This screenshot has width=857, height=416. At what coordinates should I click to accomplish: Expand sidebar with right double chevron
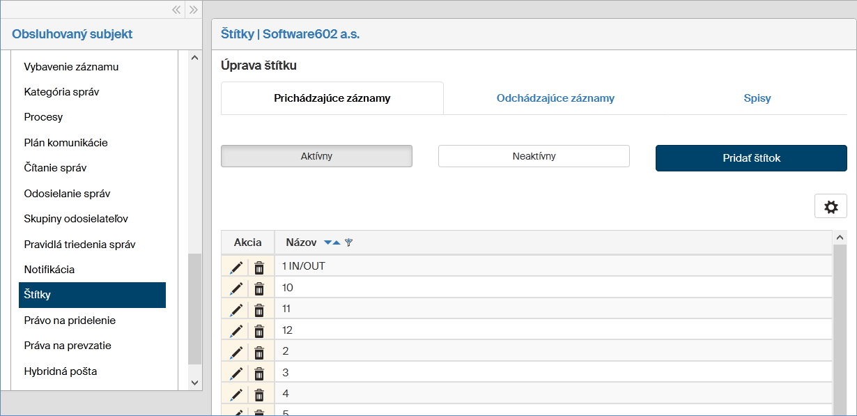(194, 10)
